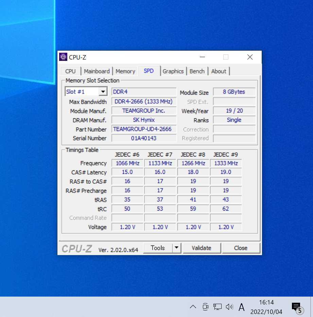
Task: Click the '19 / 20' week/year value
Action: [x=234, y=111]
